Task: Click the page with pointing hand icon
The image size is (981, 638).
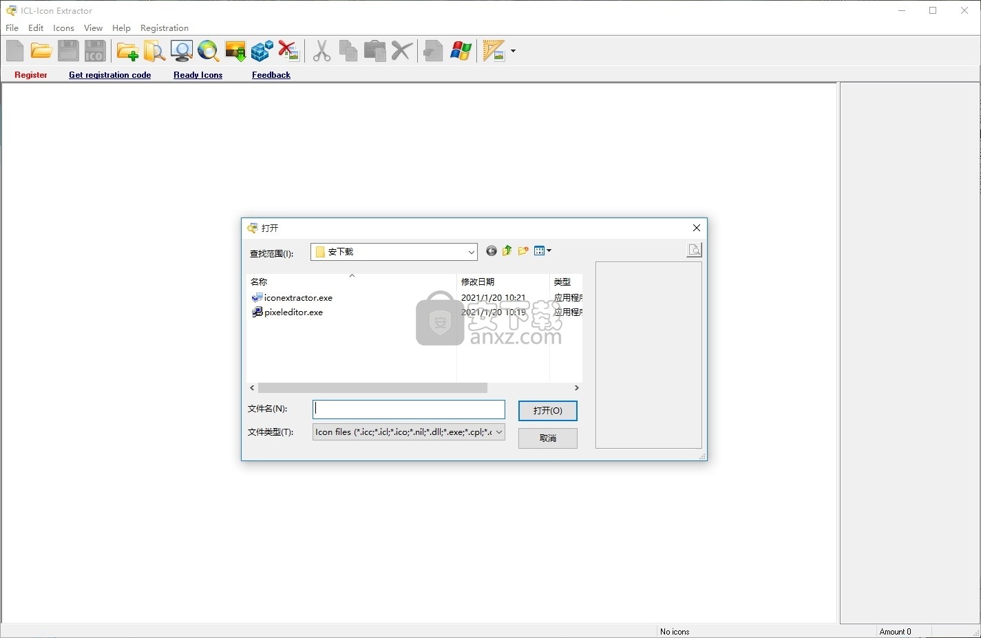Action: (434, 51)
